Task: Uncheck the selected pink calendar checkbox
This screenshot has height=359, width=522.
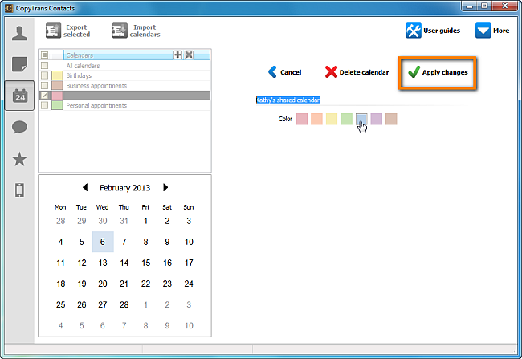Action: click(45, 96)
